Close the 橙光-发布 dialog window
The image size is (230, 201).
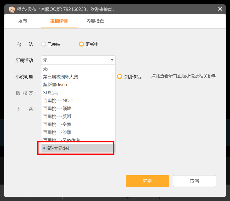point(220,9)
